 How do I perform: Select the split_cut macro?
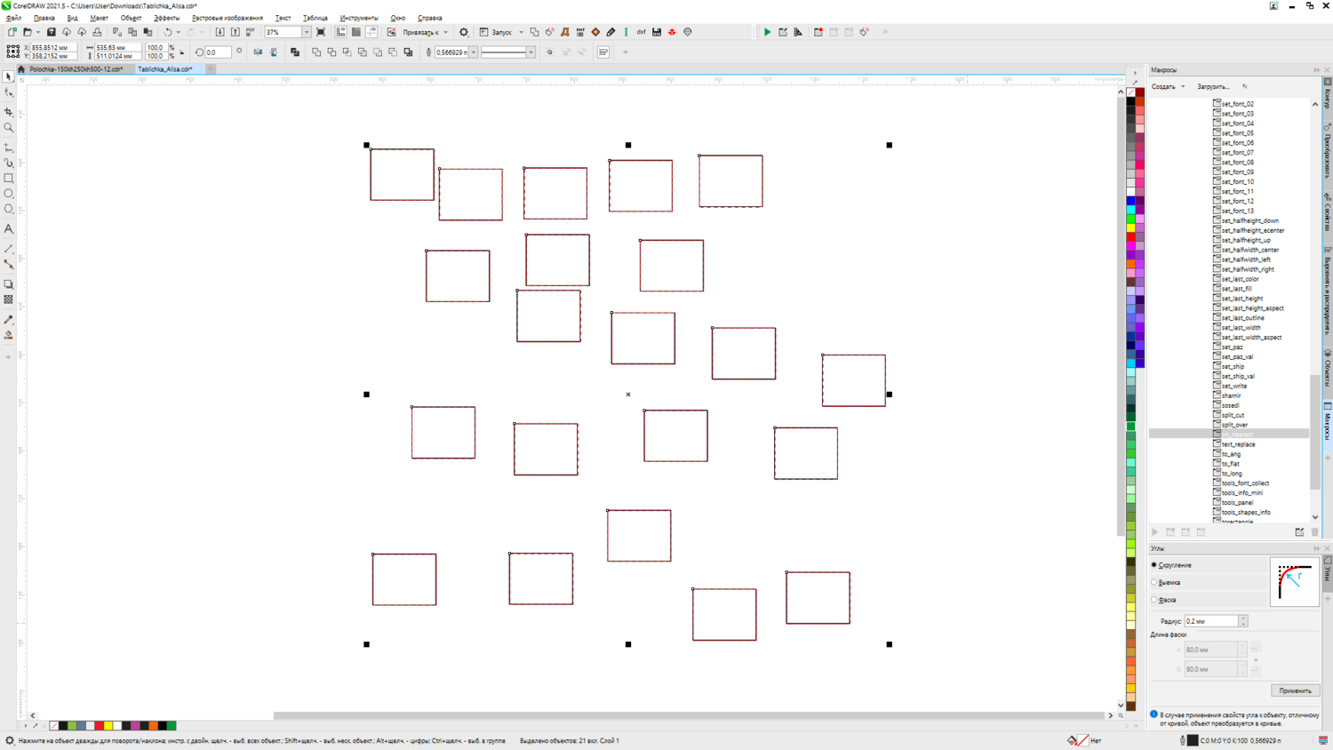(x=1233, y=415)
